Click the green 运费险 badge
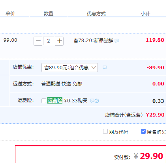This screenshot has width=167, height=163. click(55, 101)
